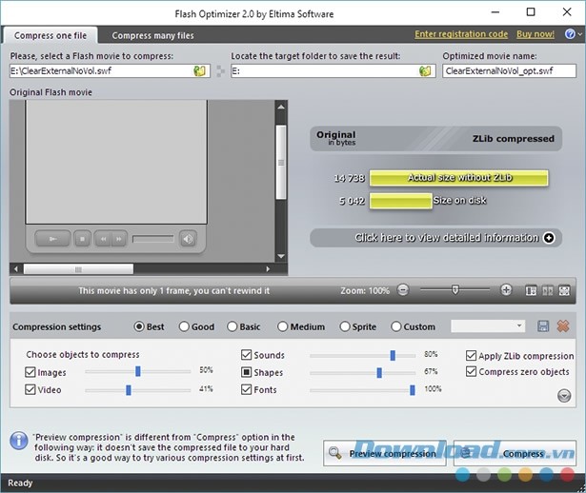Click the Optimized movie name field
The width and height of the screenshot is (586, 493).
pos(509,71)
